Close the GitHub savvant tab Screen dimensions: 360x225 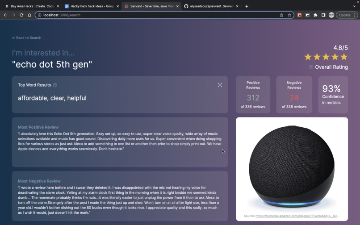[x=237, y=6]
